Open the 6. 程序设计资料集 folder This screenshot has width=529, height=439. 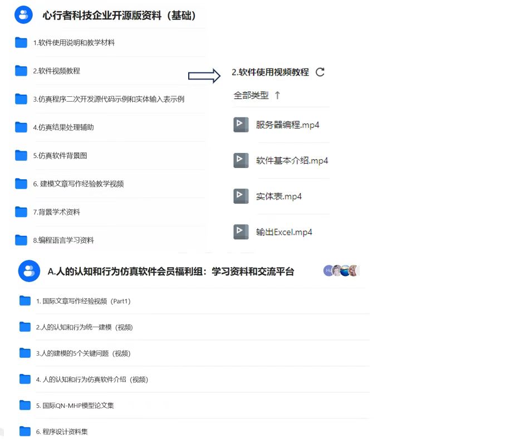click(62, 432)
